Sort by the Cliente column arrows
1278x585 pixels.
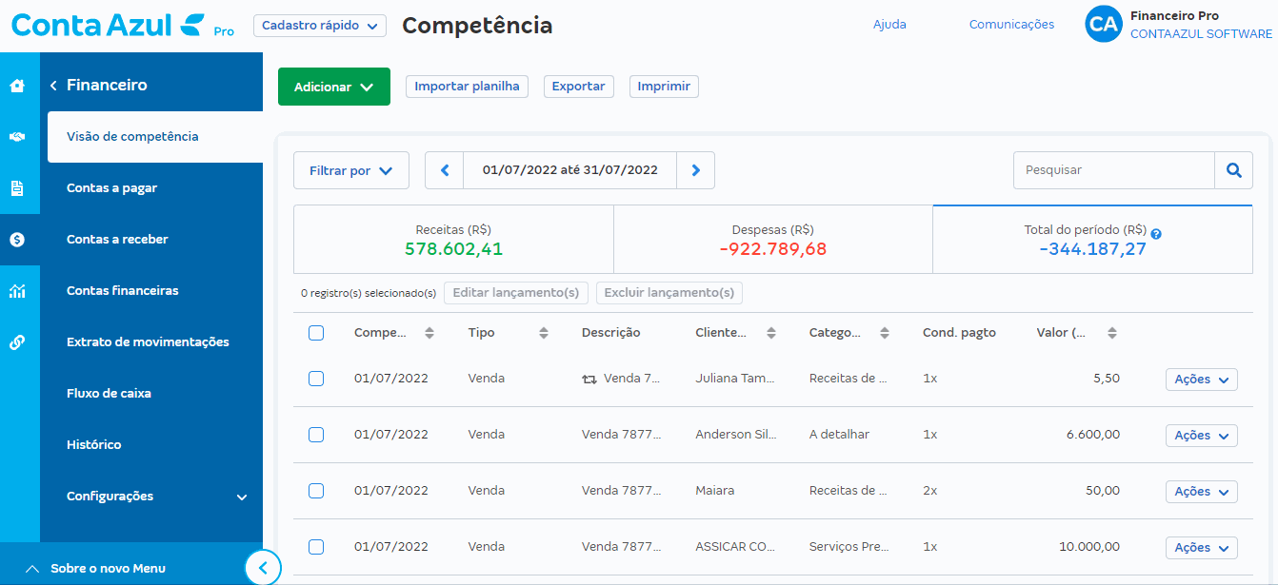[x=771, y=333]
